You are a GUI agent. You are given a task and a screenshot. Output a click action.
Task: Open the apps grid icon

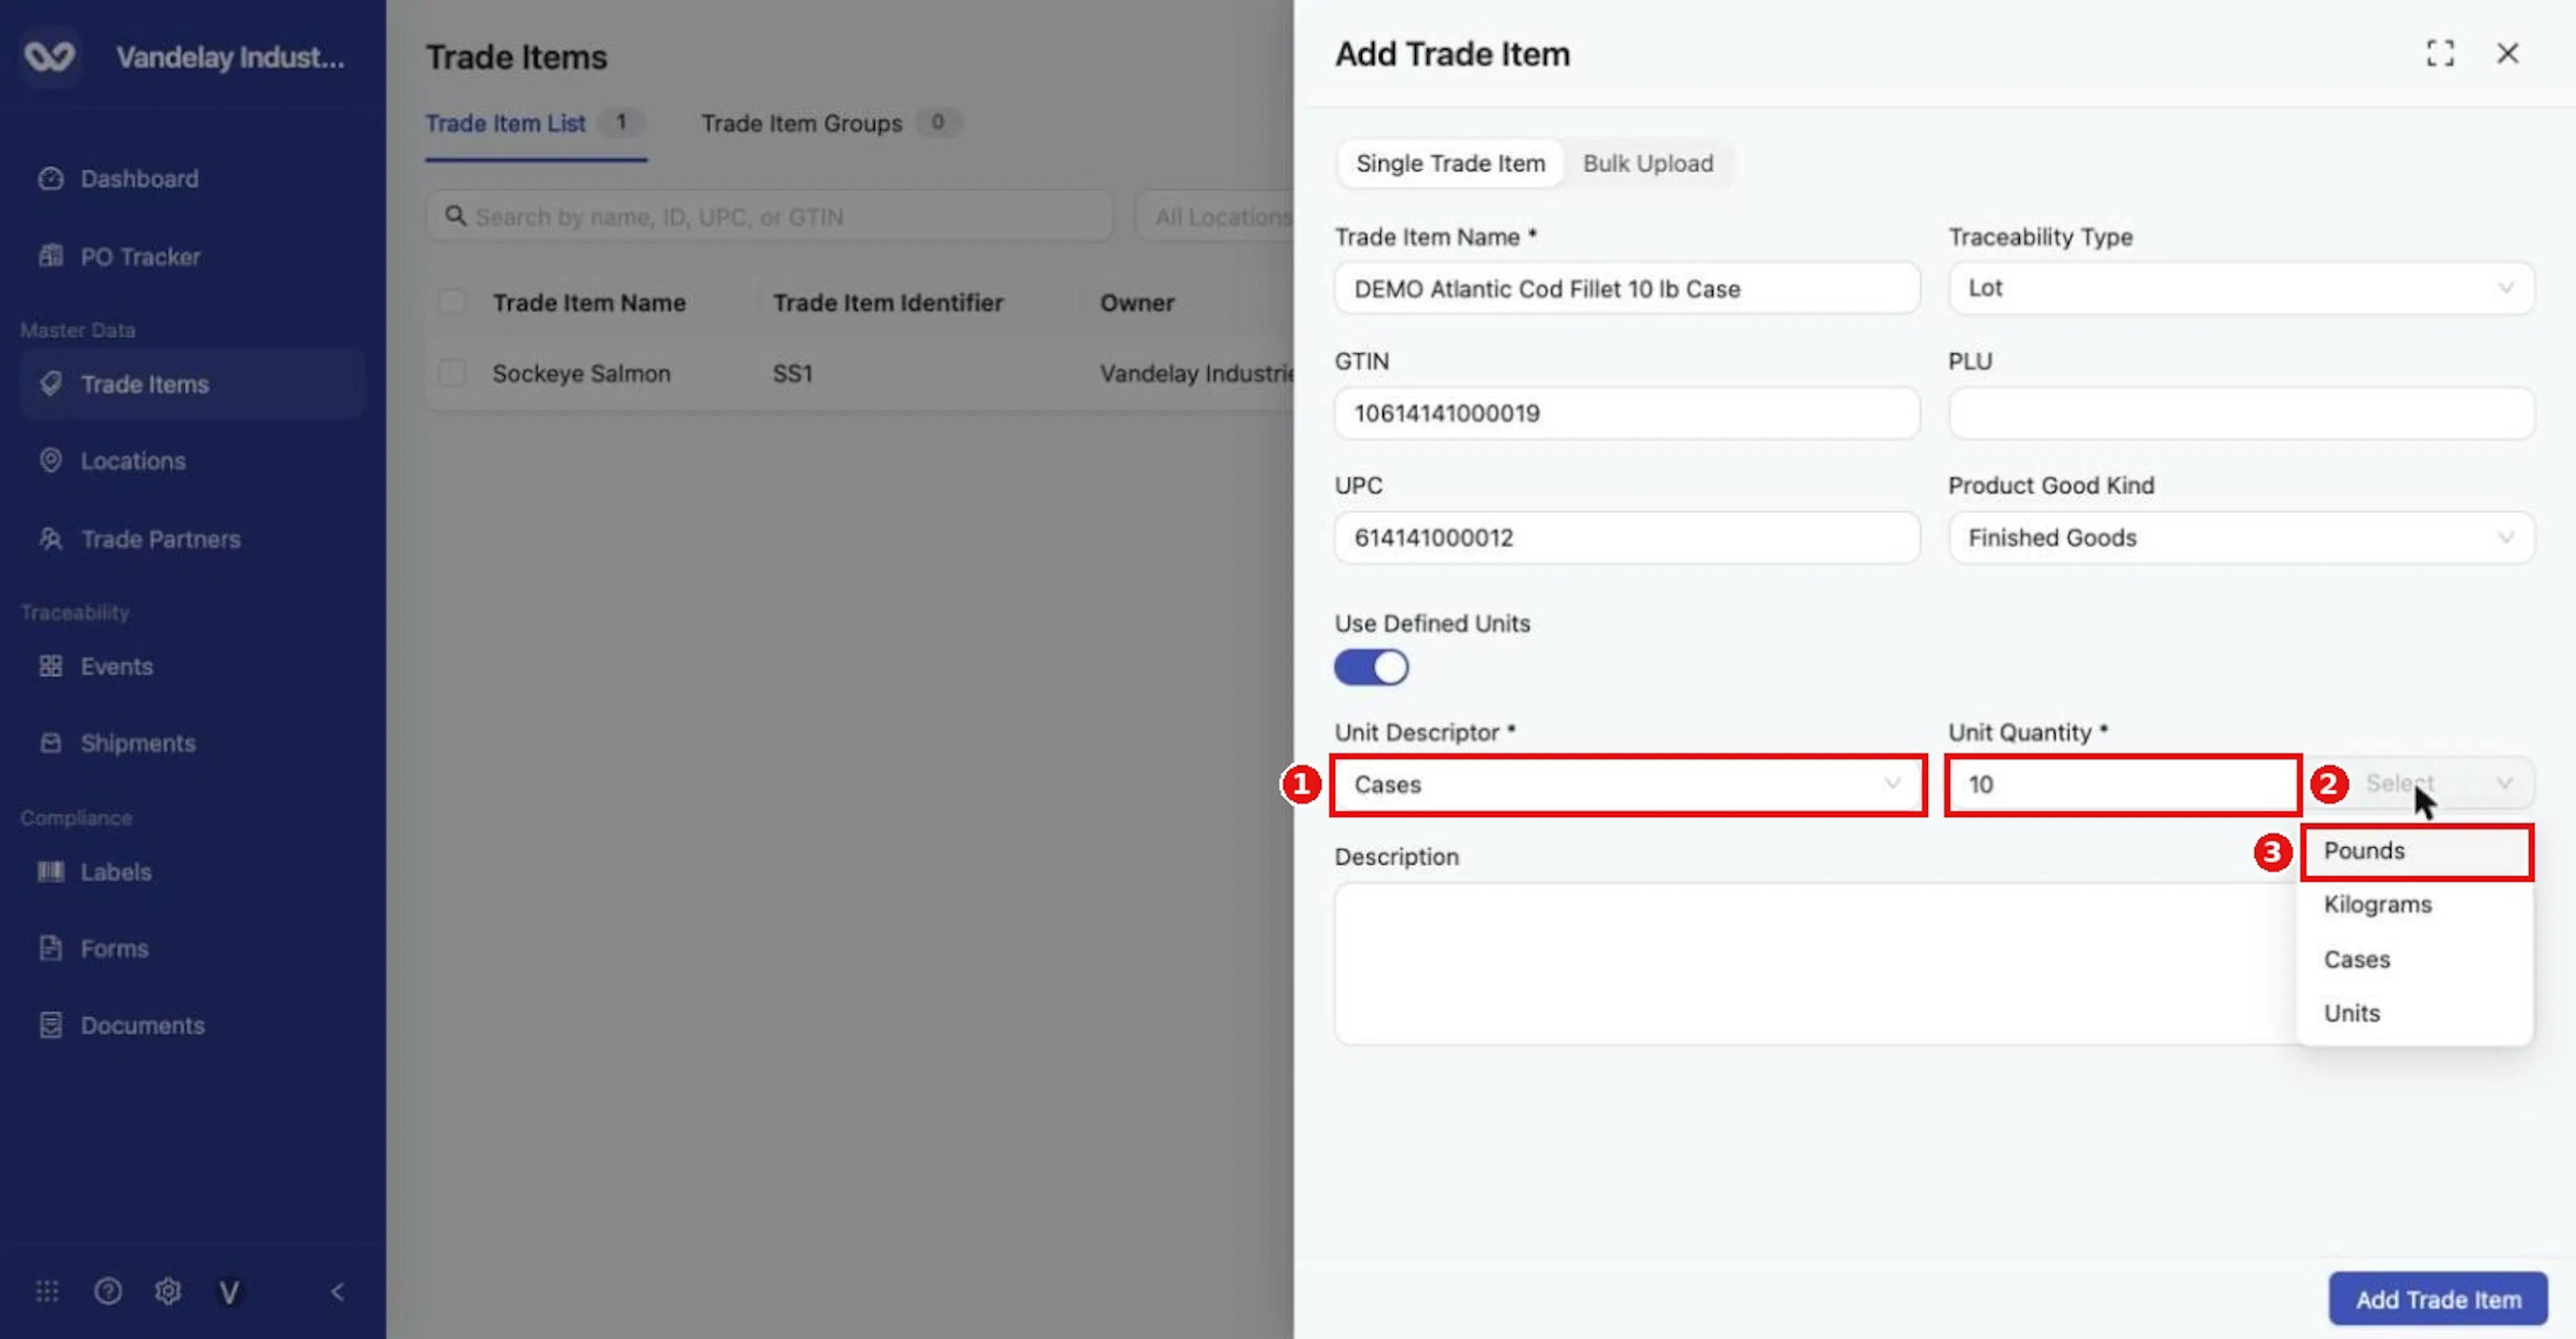tap(47, 1292)
